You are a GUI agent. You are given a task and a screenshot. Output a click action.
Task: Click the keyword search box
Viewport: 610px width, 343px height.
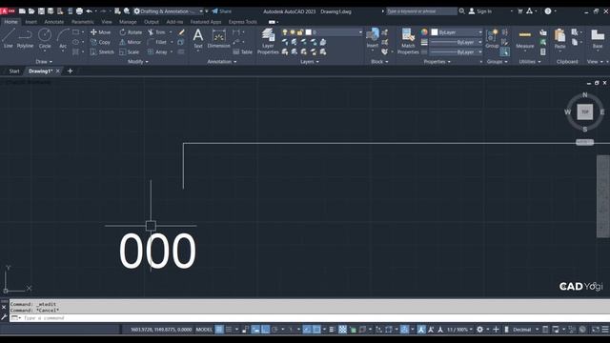click(x=421, y=11)
